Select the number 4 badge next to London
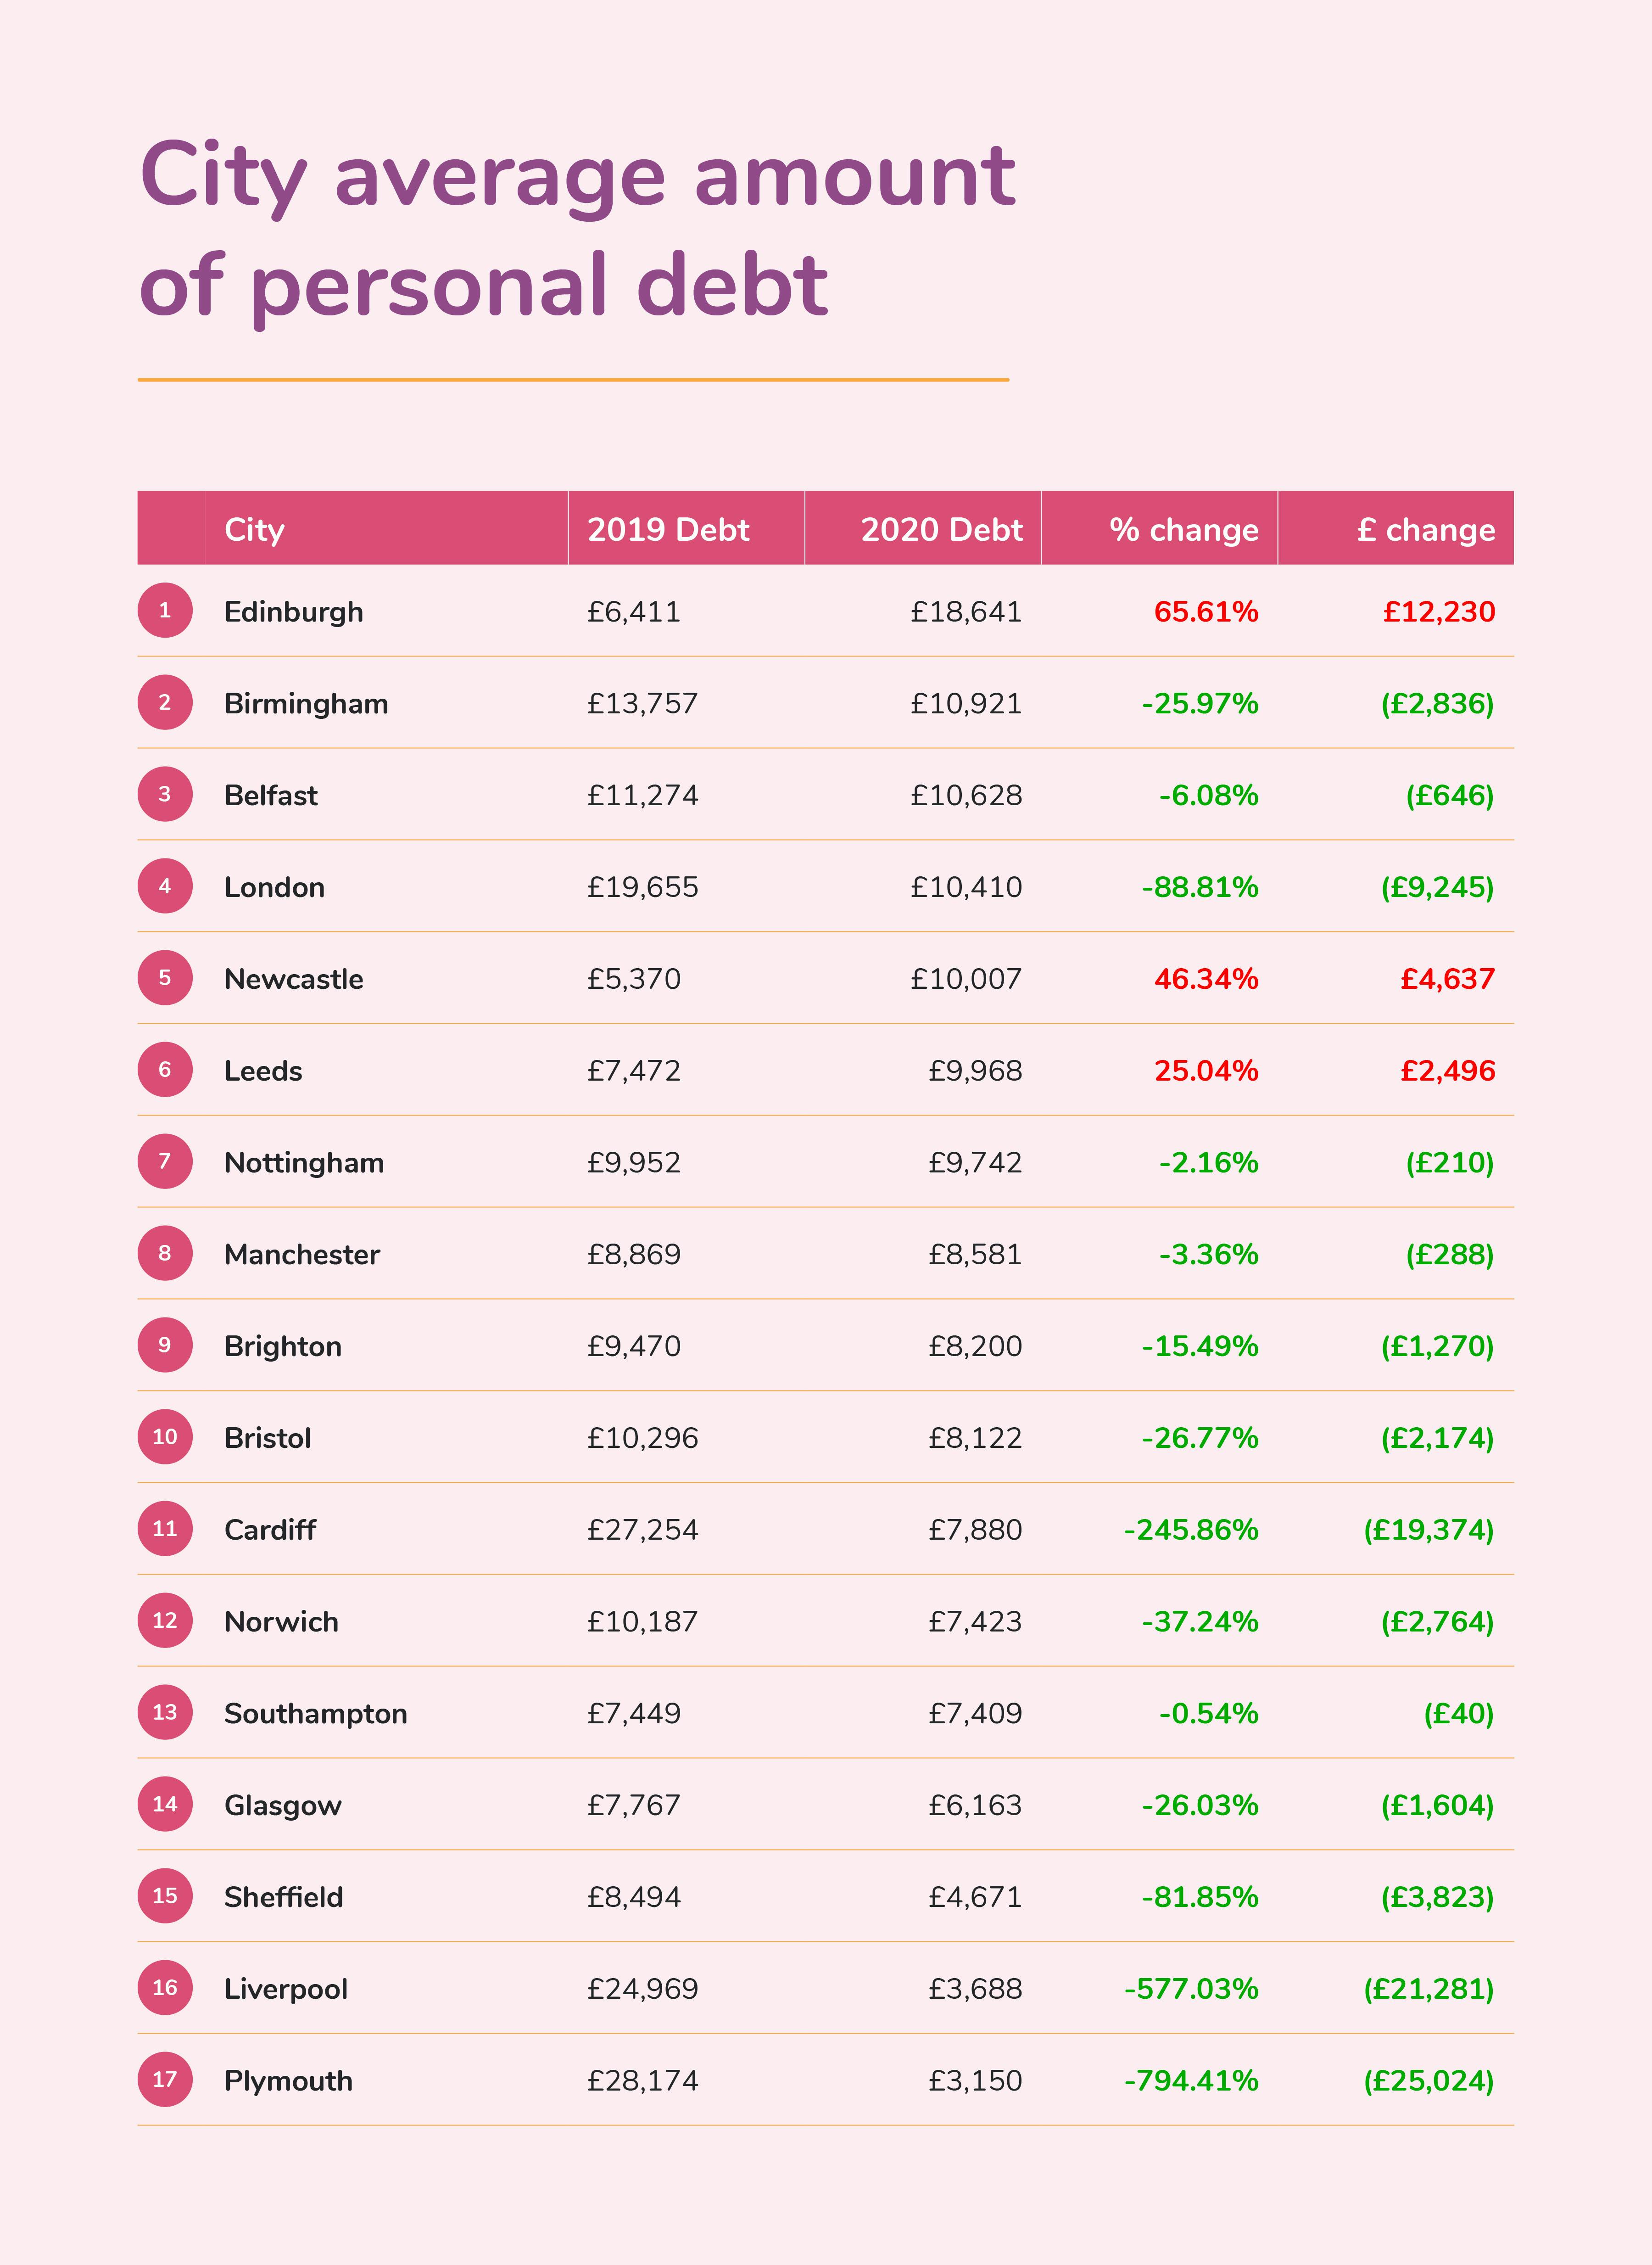 coord(165,886)
